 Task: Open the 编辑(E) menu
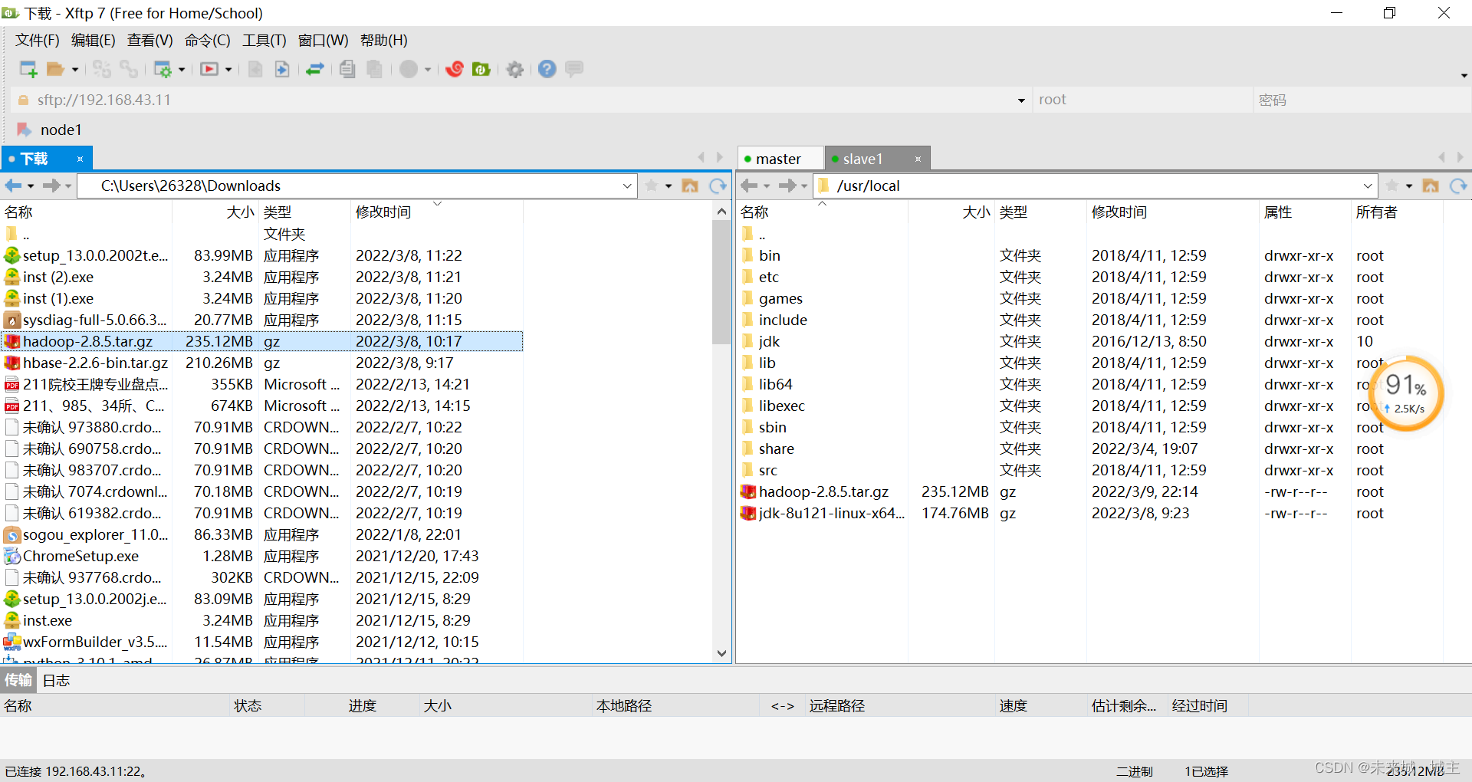click(93, 40)
